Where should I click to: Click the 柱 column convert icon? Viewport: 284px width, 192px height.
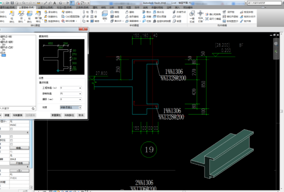tap(12, 16)
